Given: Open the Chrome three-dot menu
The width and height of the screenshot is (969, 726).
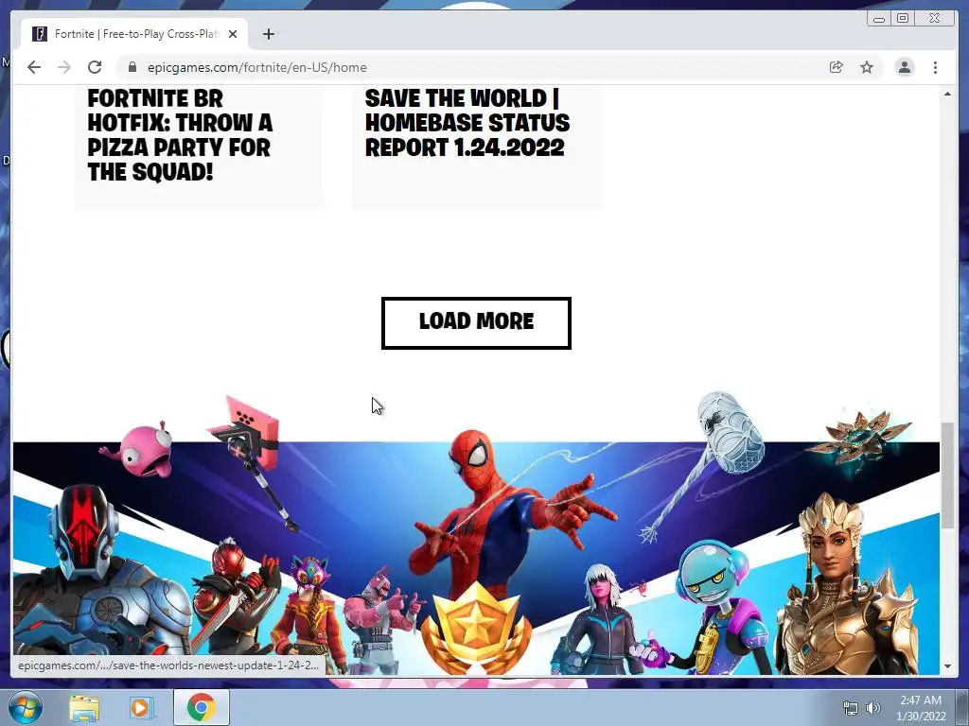Looking at the screenshot, I should 935,67.
